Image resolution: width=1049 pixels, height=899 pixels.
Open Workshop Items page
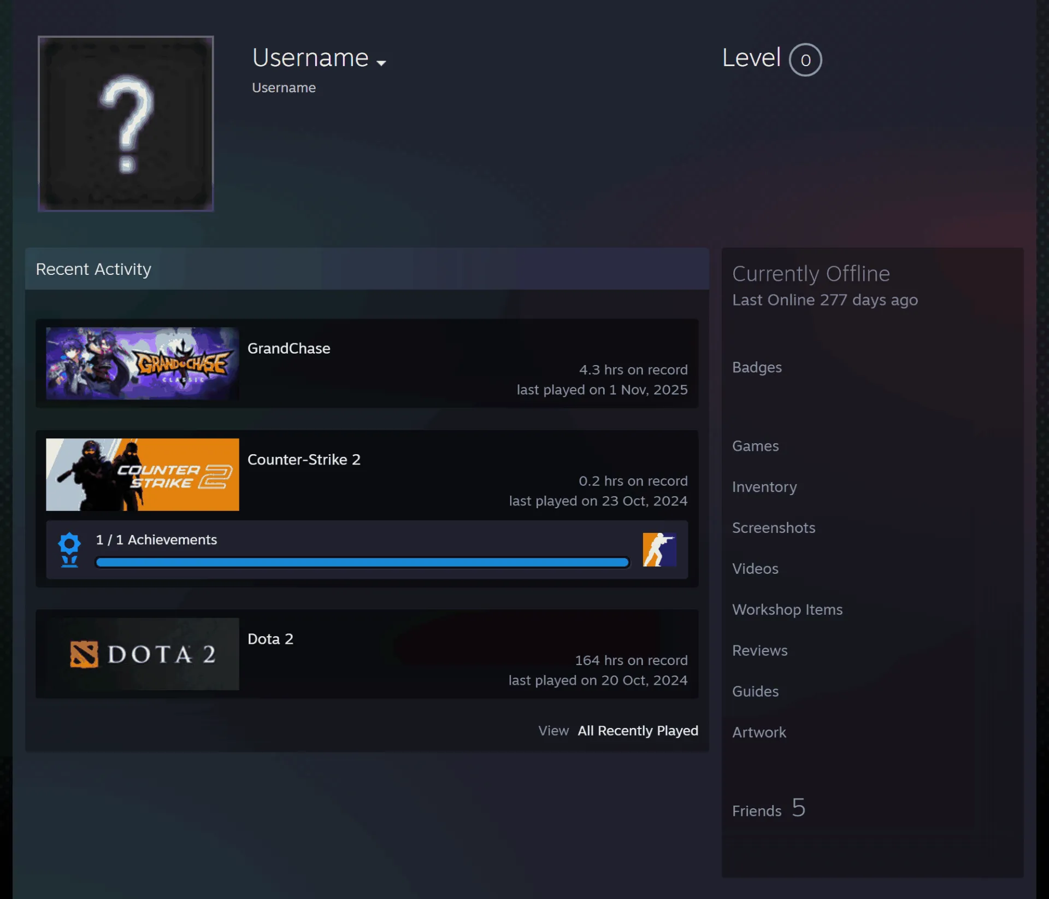pos(787,610)
